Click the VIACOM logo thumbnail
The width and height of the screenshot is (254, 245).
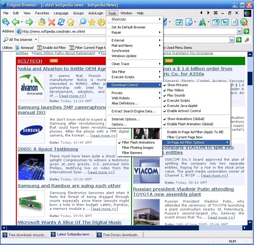tap(146, 170)
